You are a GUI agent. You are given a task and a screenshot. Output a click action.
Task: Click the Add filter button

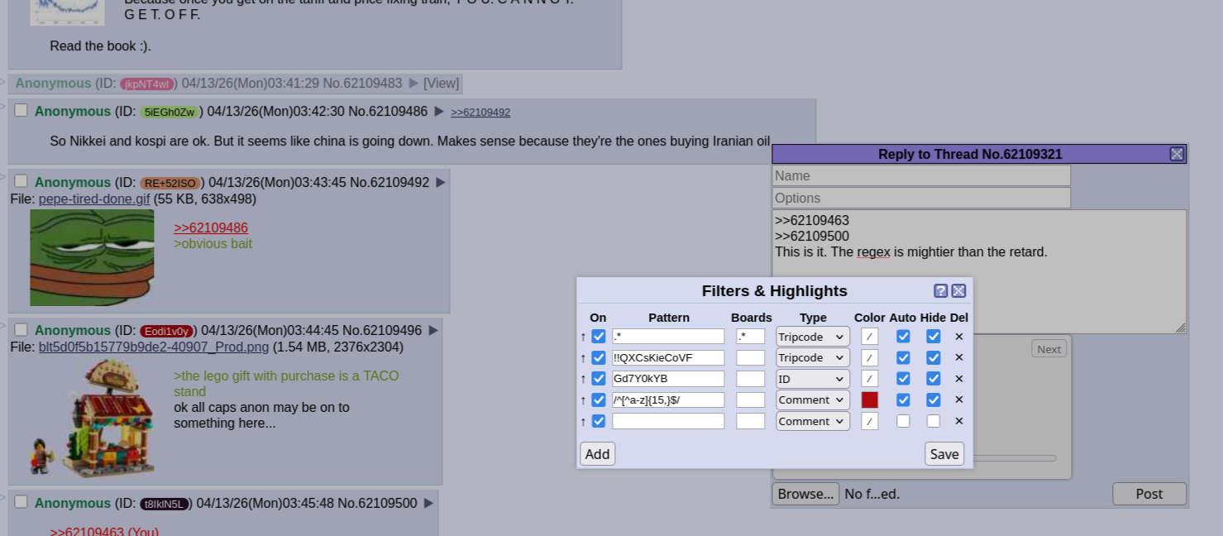pyautogui.click(x=598, y=454)
